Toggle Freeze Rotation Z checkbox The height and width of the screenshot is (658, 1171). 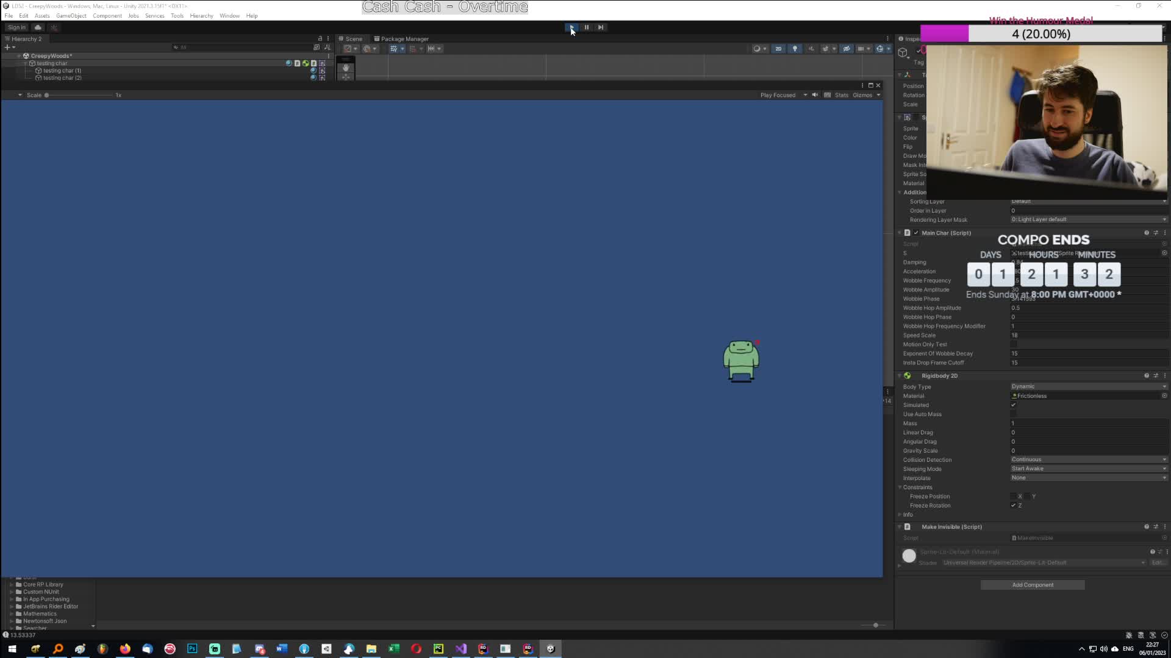pyautogui.click(x=1014, y=506)
